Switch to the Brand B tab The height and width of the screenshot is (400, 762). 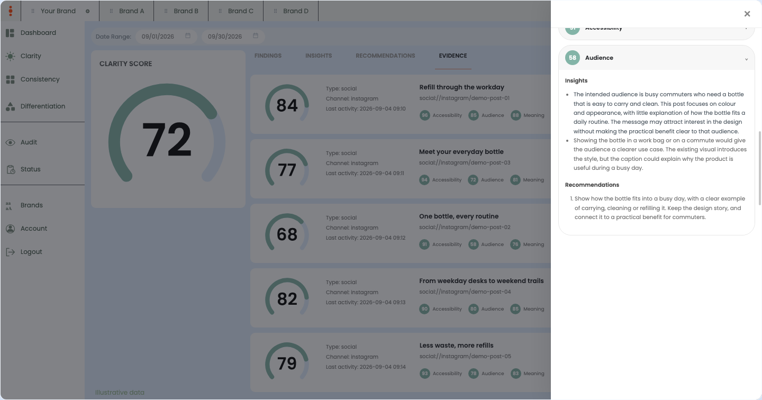(182, 11)
